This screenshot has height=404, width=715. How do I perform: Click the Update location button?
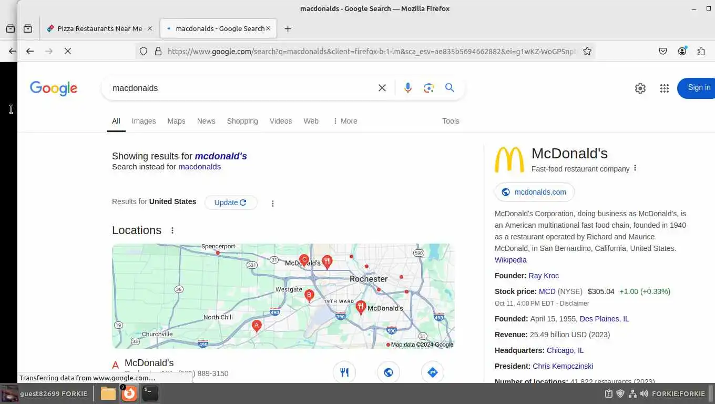231,203
